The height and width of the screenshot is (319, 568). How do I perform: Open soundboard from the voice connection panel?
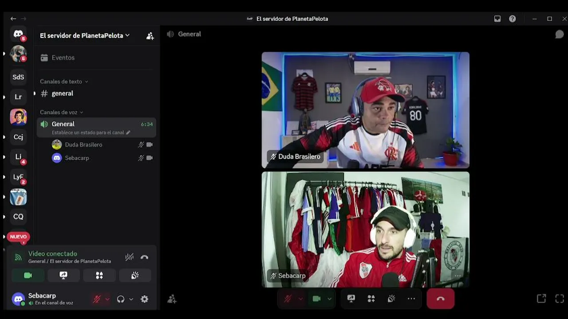coord(135,275)
